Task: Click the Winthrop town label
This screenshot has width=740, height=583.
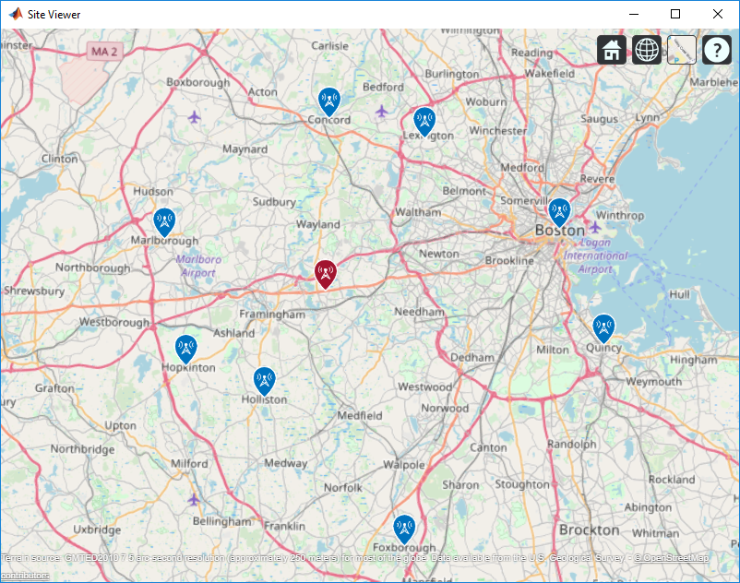Action: (620, 216)
